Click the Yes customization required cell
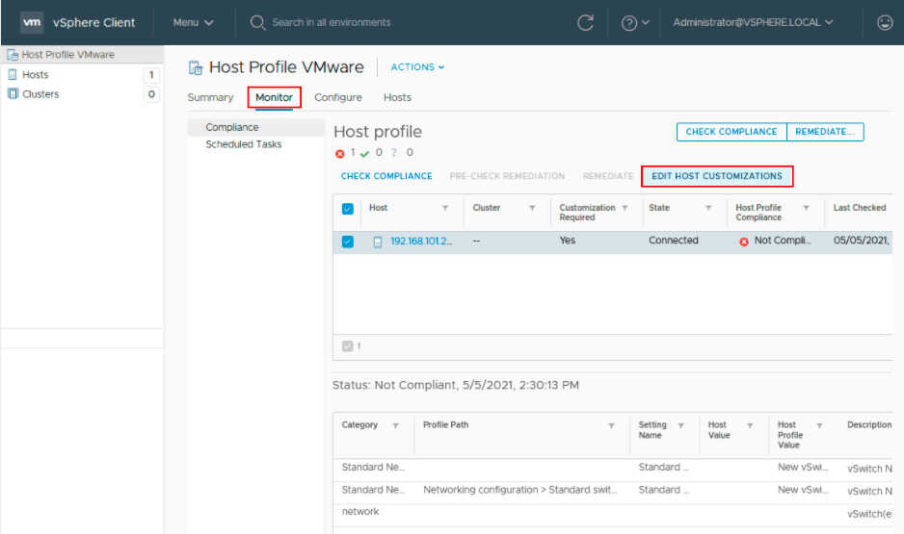The height and width of the screenshot is (534, 904). click(568, 241)
